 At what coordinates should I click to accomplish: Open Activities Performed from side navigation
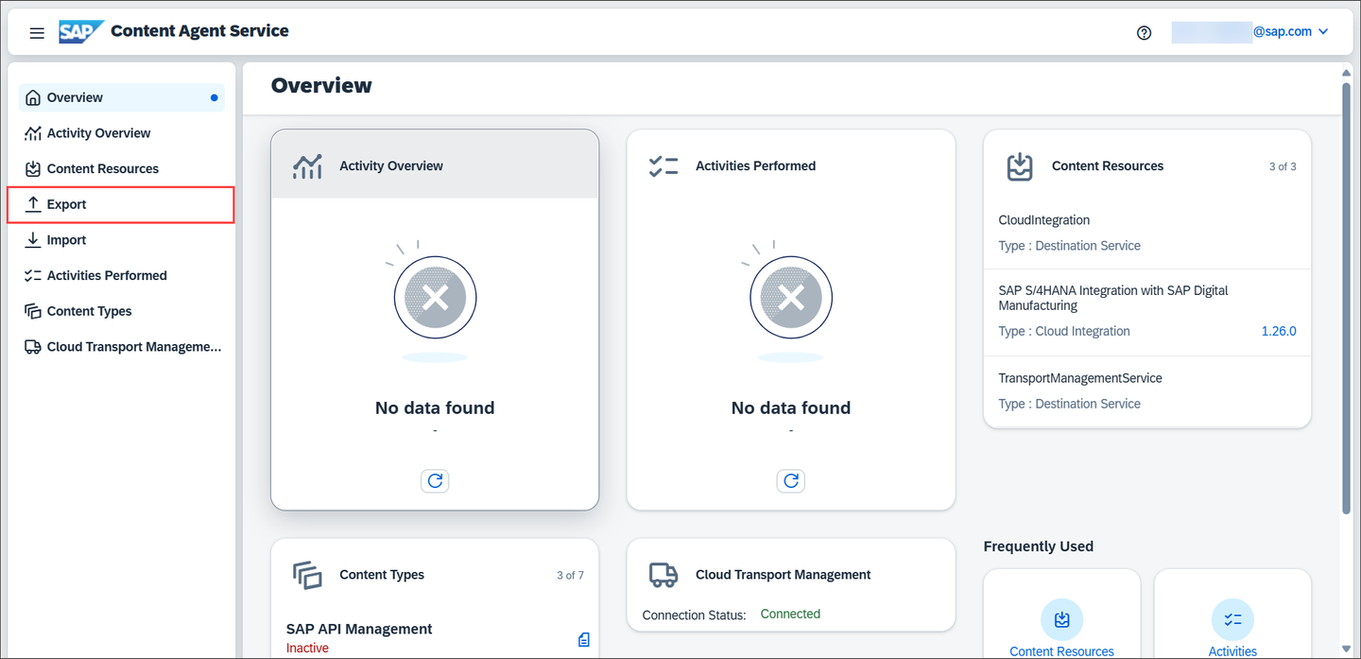click(122, 276)
